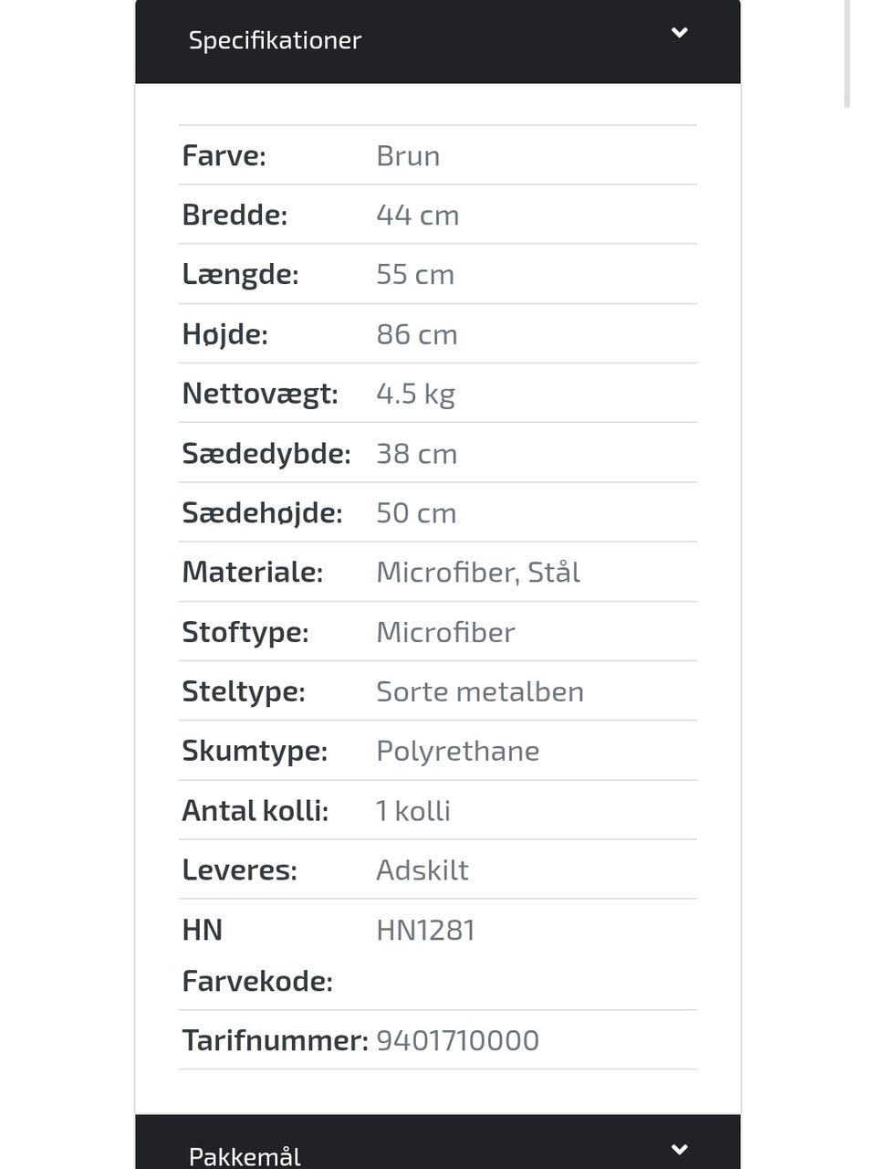The width and height of the screenshot is (876, 1169).
Task: Select the Skumtype value Polyrethane
Action: click(x=458, y=751)
